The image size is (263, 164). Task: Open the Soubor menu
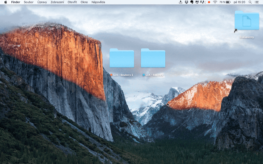click(28, 2)
